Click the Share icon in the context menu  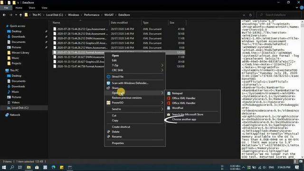[x=108, y=88]
